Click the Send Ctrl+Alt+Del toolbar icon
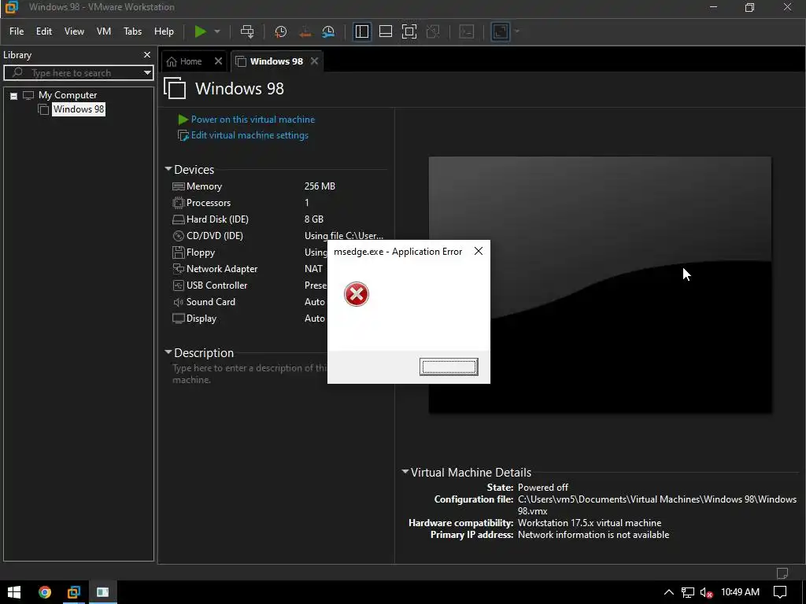Image resolution: width=806 pixels, height=604 pixels. pos(247,31)
